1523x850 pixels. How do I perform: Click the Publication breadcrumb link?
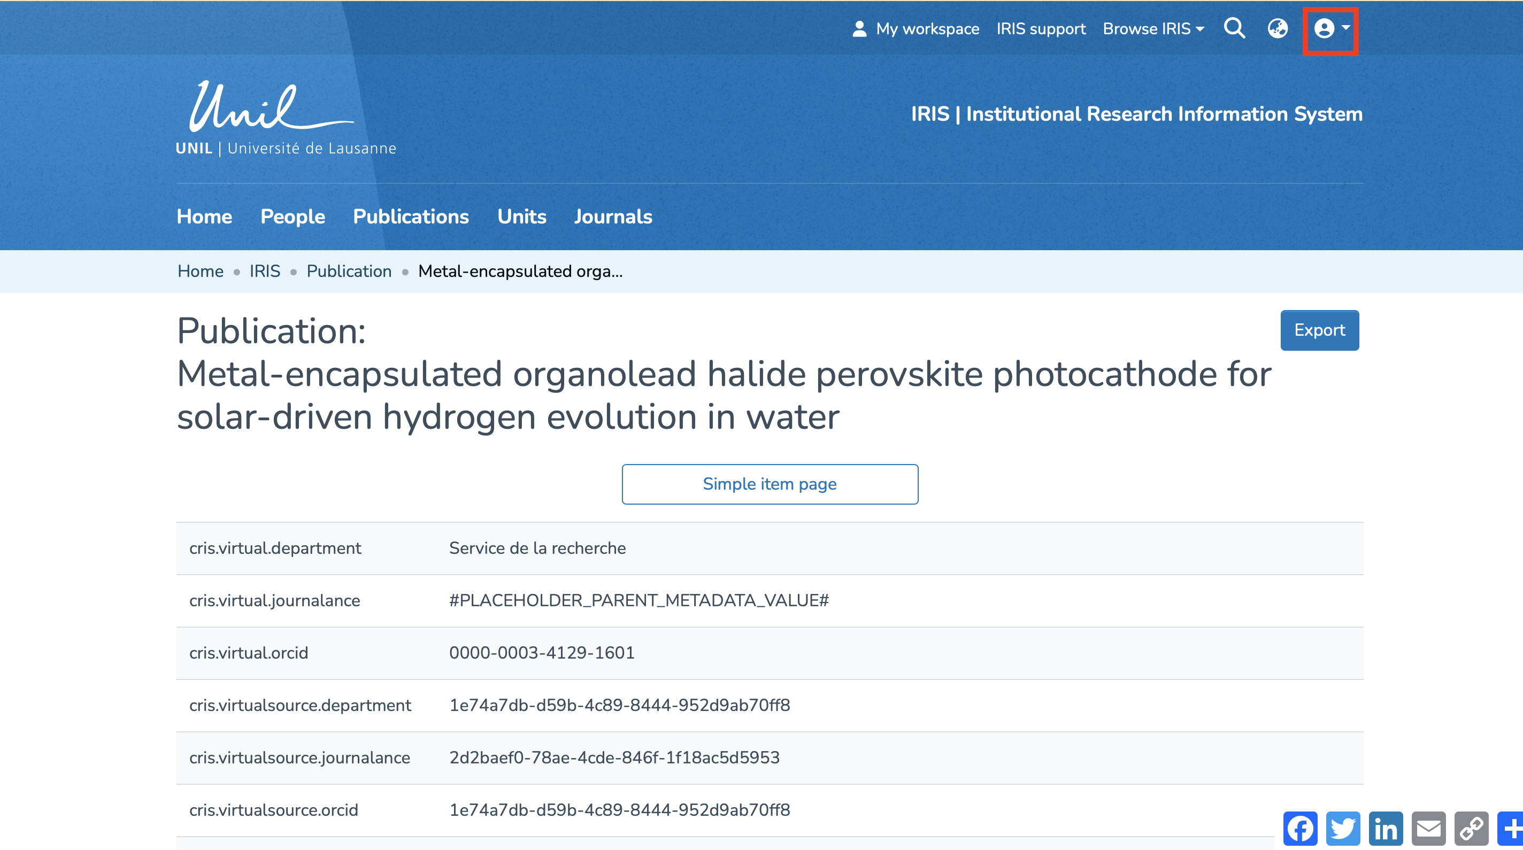click(349, 272)
